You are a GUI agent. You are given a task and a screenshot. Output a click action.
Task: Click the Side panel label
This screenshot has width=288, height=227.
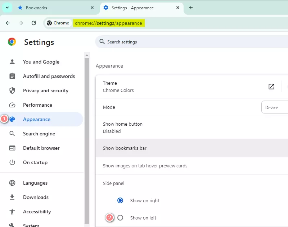coord(113,184)
